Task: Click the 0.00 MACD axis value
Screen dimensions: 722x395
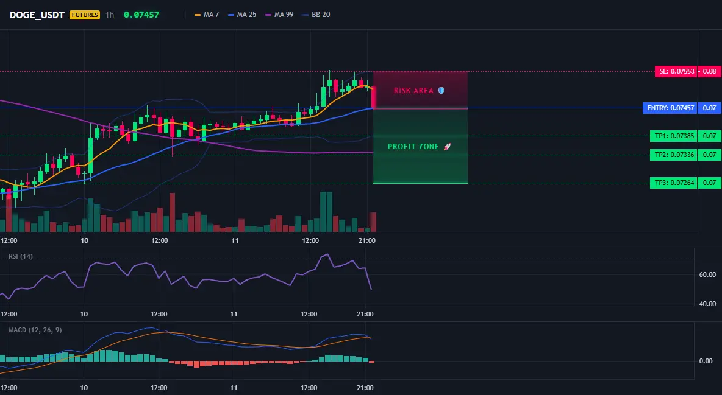Action: [706, 361]
